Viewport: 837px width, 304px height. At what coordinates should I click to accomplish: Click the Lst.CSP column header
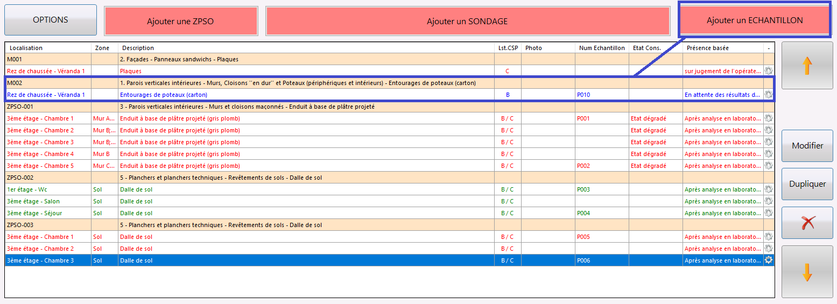tap(508, 48)
